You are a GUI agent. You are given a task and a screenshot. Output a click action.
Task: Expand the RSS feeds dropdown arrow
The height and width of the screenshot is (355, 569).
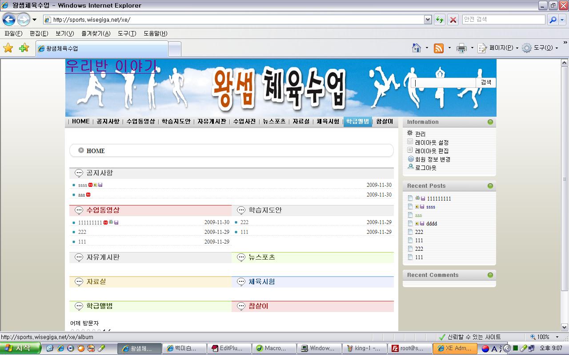pos(449,48)
